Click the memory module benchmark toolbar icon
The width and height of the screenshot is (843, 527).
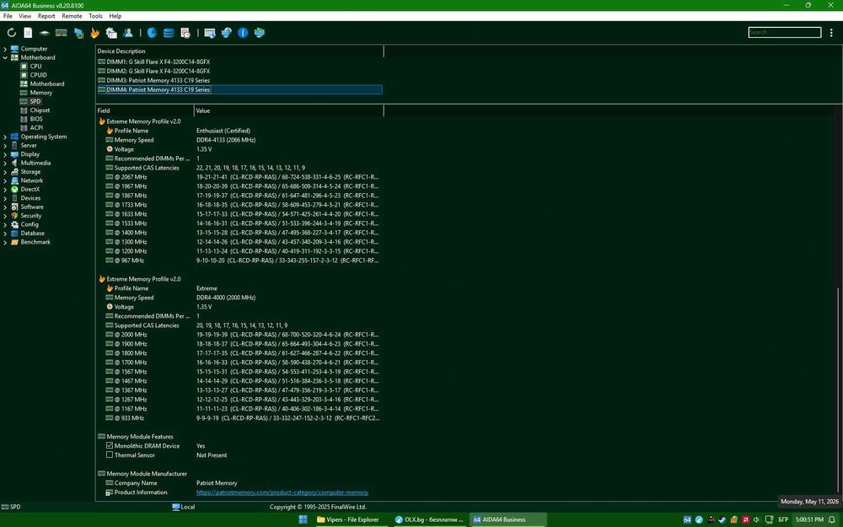[x=62, y=33]
